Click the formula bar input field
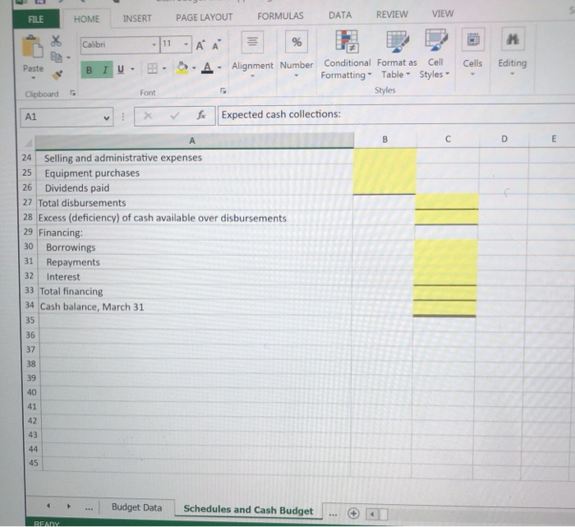Screen dimensions: 575x527 (396, 114)
